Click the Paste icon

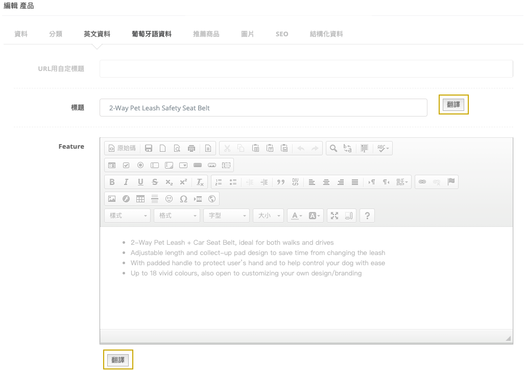coord(256,148)
